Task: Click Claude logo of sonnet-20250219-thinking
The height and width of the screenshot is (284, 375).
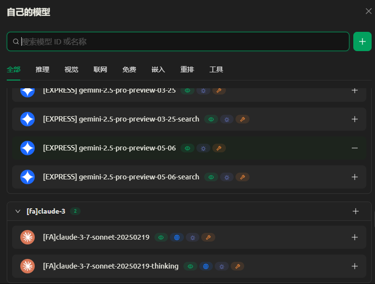Action: [28, 266]
